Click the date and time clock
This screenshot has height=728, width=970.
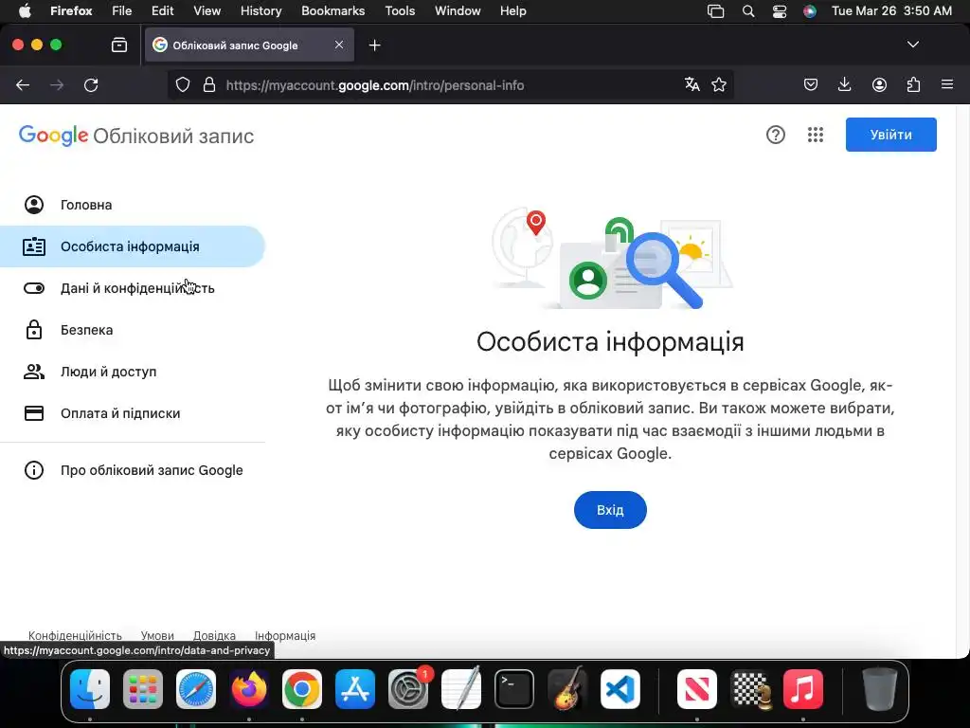tap(891, 10)
